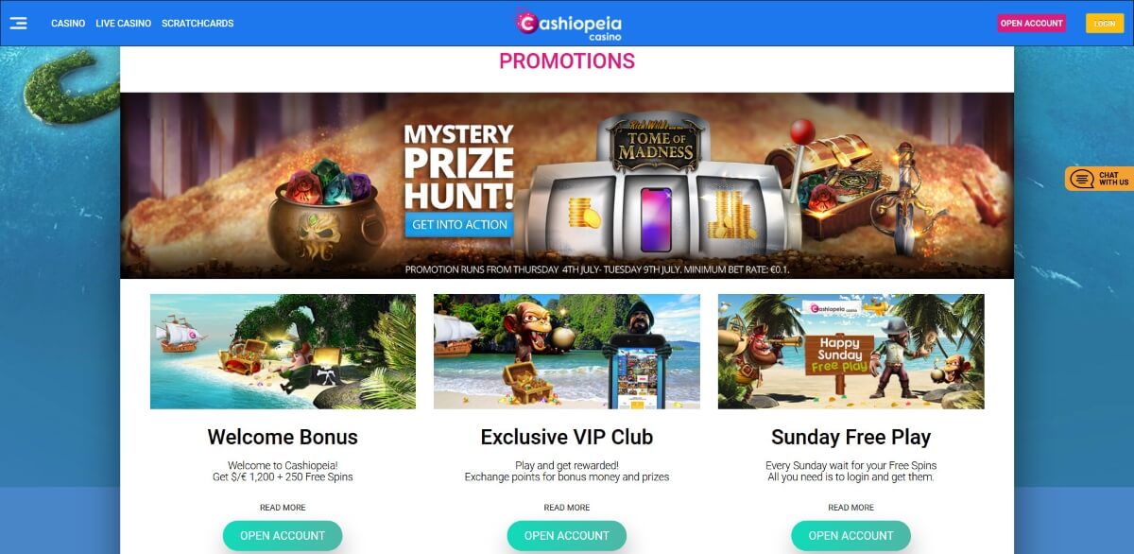Read more about Sunday Free Play
This screenshot has width=1134, height=554.
click(851, 508)
